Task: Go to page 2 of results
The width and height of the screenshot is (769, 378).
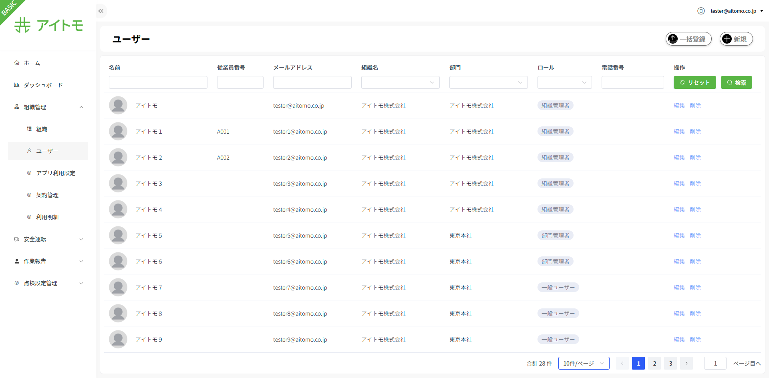Action: click(654, 363)
